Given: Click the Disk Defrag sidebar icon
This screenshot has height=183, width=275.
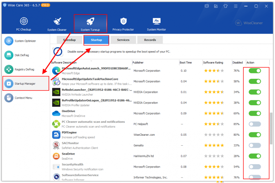Looking at the screenshot, I should point(9,55).
